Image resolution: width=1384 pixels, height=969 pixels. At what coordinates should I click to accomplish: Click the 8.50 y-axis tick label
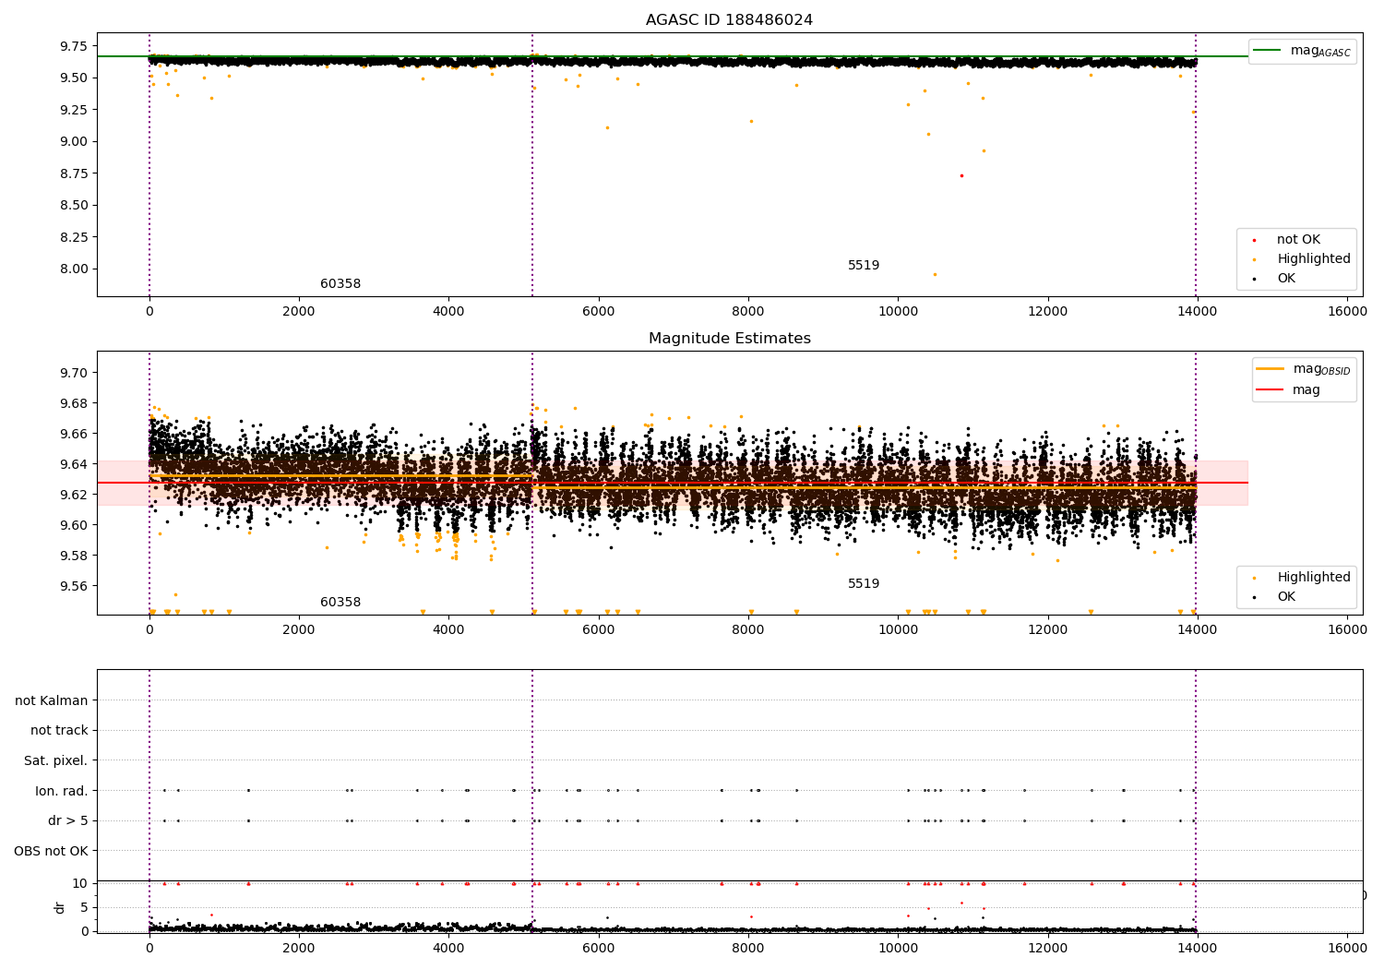click(x=73, y=205)
